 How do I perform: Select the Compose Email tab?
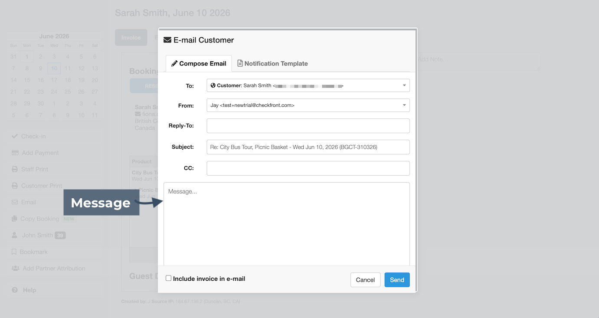pyautogui.click(x=199, y=63)
